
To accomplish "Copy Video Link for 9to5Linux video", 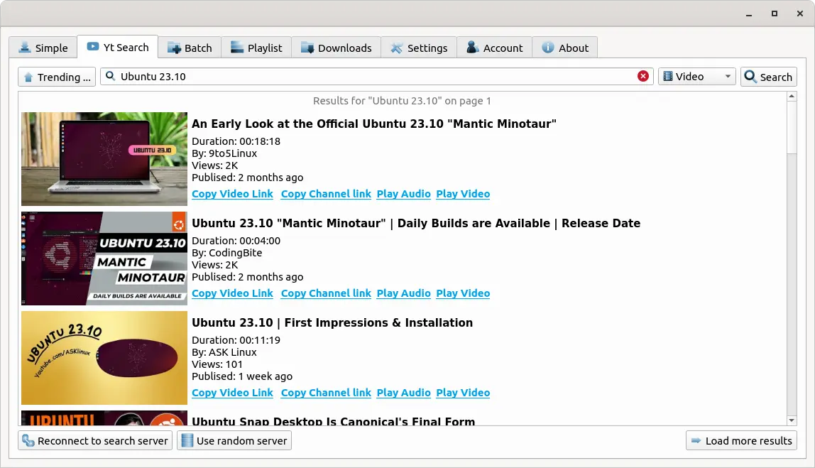I will 232,194.
